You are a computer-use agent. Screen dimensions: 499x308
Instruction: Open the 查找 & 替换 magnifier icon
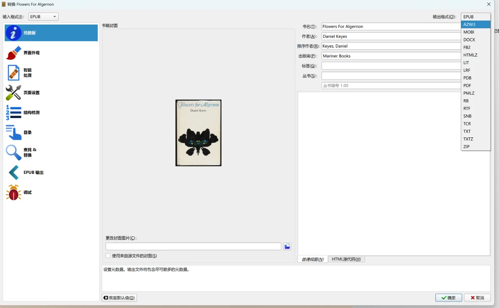click(x=13, y=153)
